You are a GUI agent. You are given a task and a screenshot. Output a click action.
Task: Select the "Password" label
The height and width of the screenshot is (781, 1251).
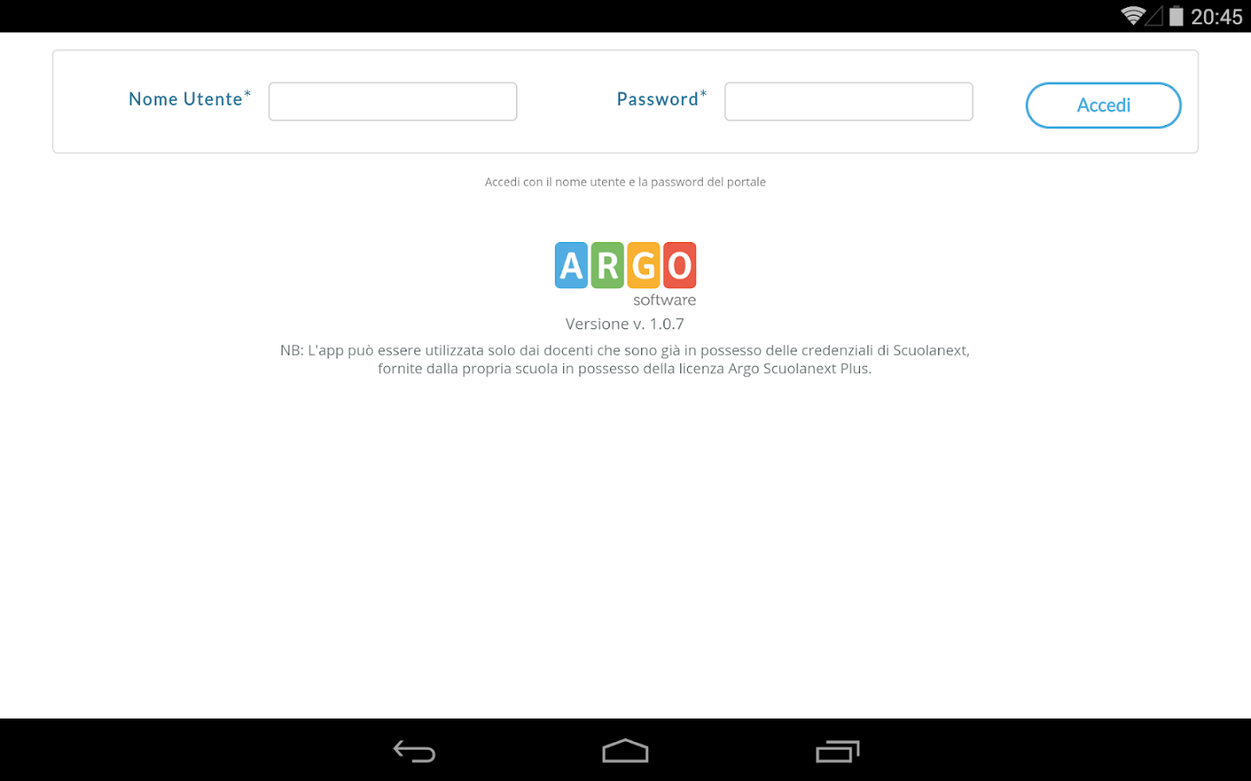661,99
